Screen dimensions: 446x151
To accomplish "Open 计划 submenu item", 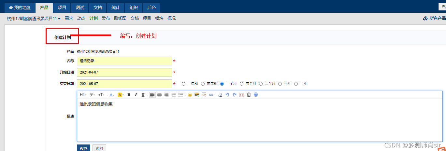I will 94,19.
